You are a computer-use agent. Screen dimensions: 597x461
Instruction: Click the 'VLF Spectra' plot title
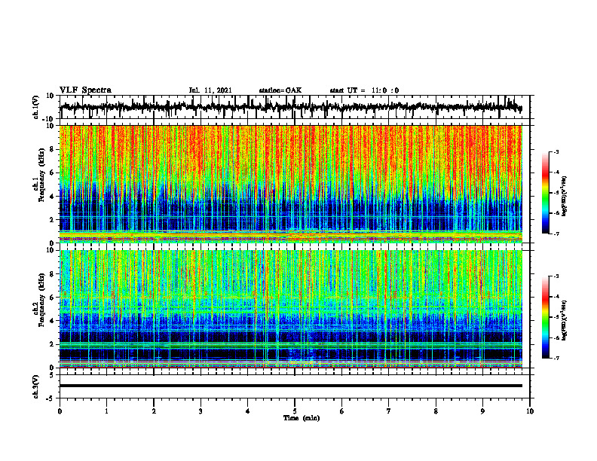click(85, 90)
